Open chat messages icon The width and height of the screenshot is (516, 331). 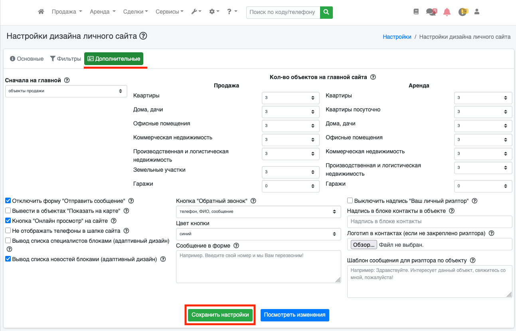431,12
